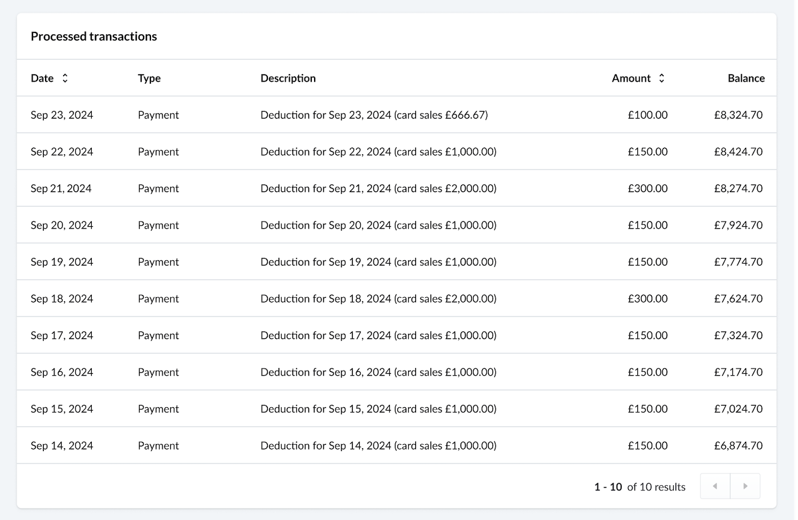Select the previous page arrow icon
The image size is (798, 520).
[x=716, y=486]
